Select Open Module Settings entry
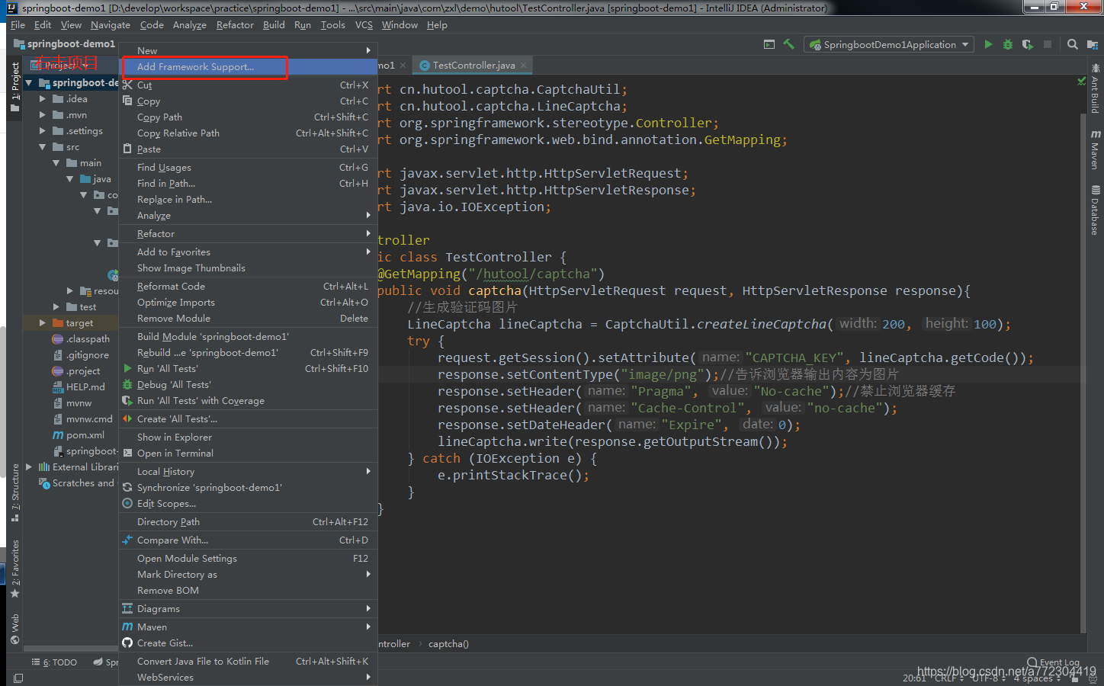This screenshot has width=1104, height=686. click(248, 559)
